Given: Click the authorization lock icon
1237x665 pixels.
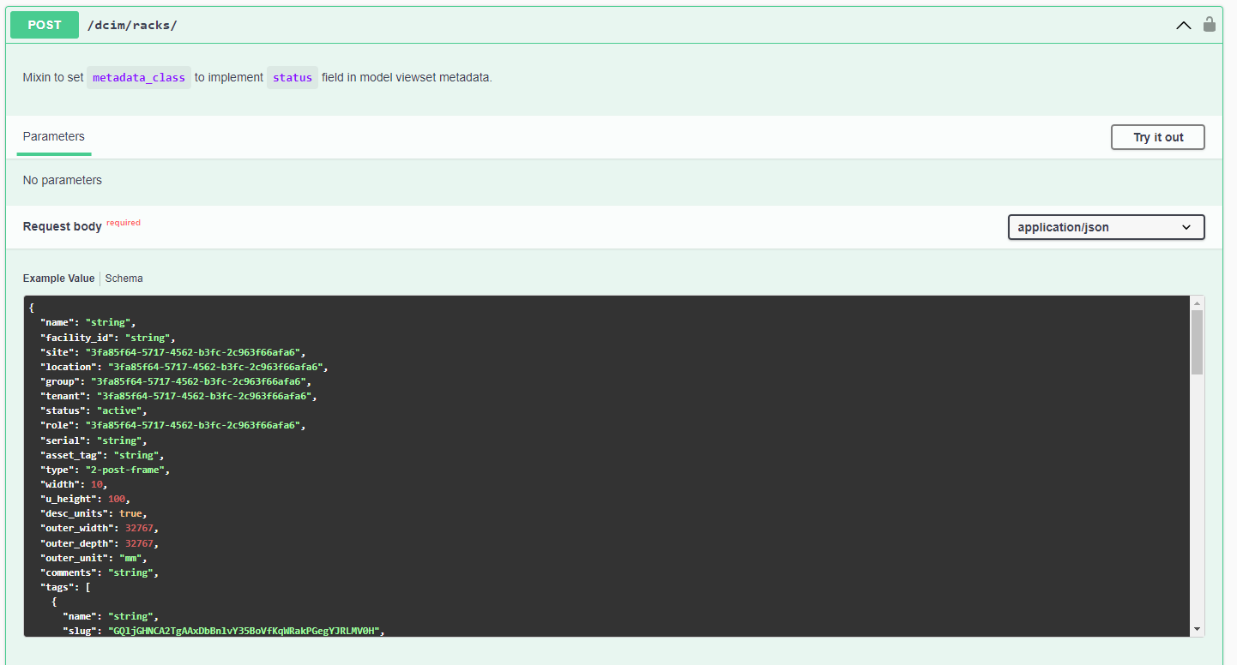Looking at the screenshot, I should (x=1210, y=25).
